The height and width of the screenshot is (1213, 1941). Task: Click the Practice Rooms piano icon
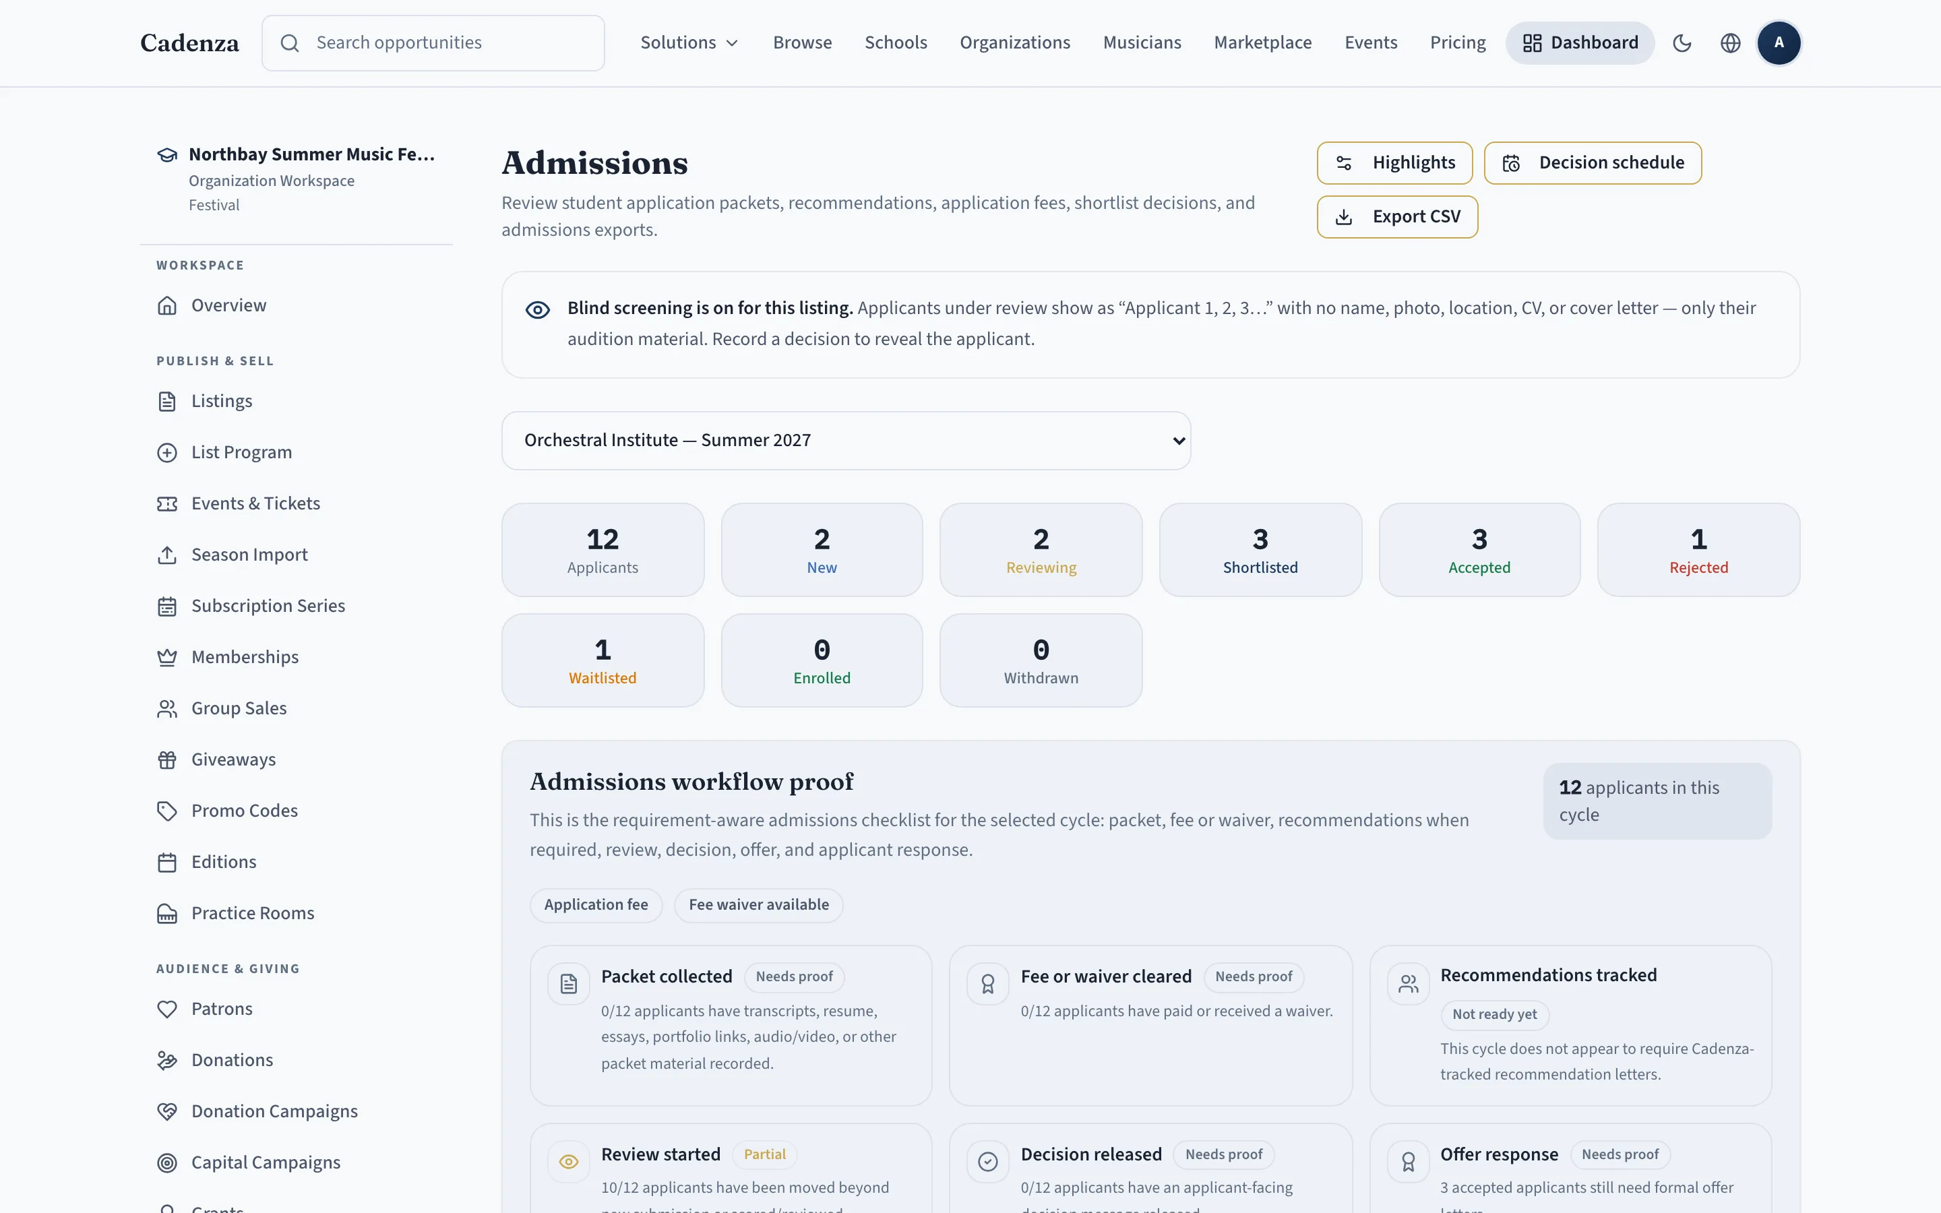point(167,914)
